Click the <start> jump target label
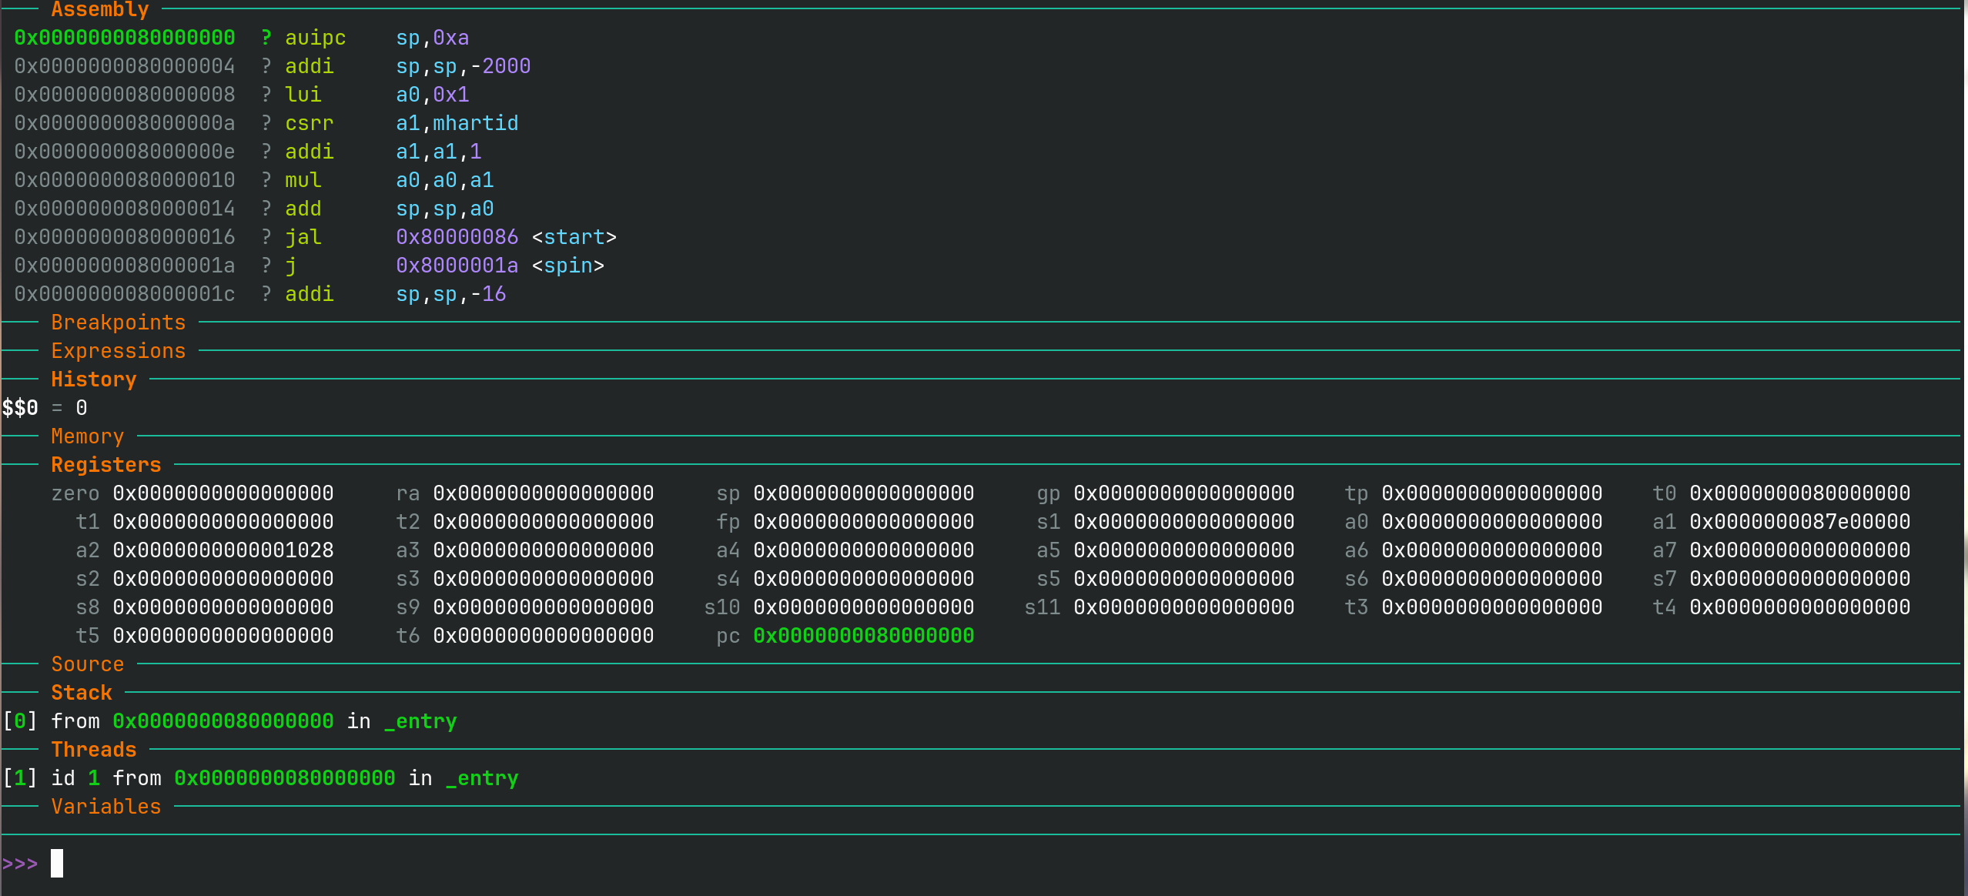 click(x=574, y=237)
